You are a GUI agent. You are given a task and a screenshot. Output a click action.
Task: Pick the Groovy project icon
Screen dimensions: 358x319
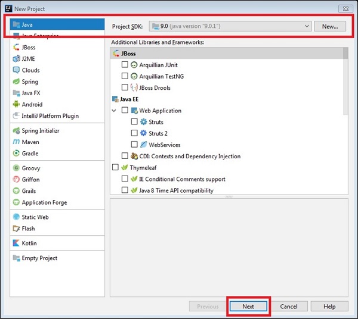pyautogui.click(x=16, y=168)
